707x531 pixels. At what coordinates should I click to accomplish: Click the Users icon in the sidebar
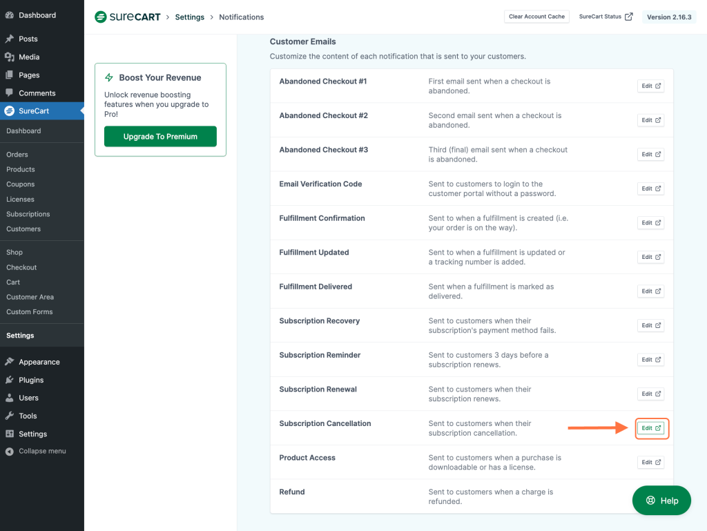[10, 398]
